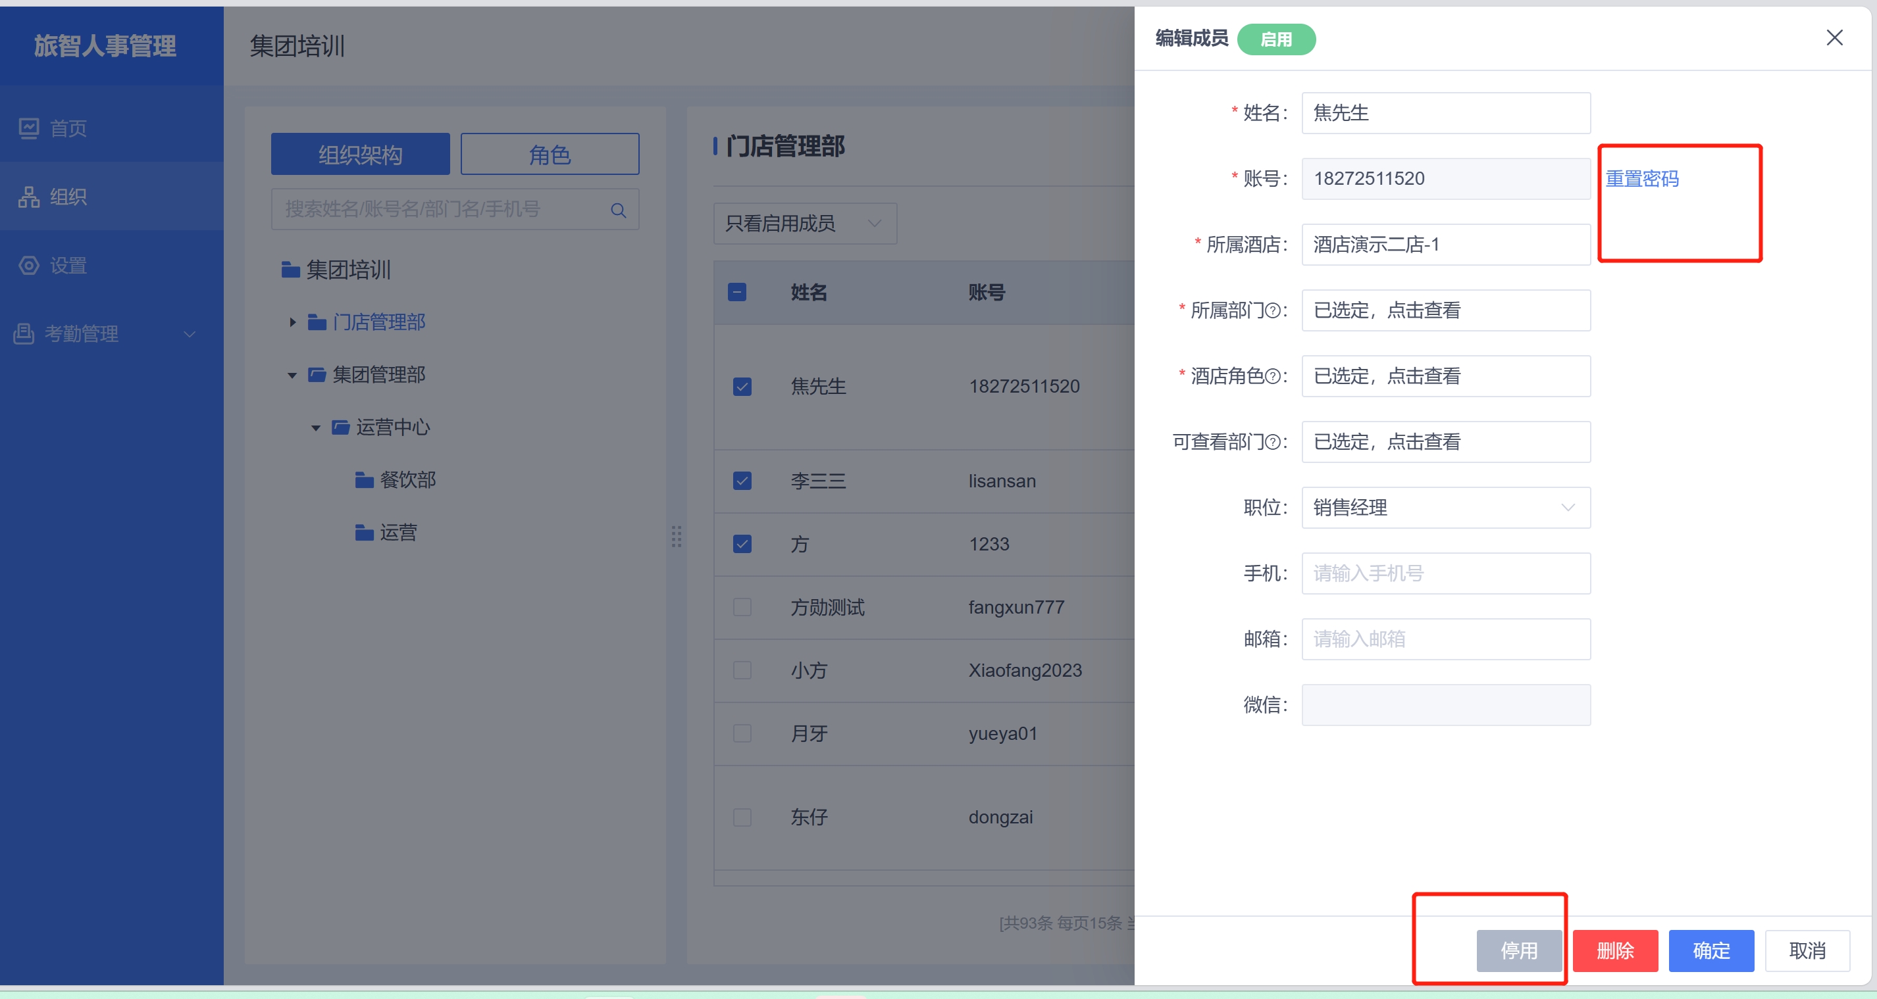The width and height of the screenshot is (1877, 999).
Task: Click help icon next to 酒店角色
Action: pos(1272,376)
